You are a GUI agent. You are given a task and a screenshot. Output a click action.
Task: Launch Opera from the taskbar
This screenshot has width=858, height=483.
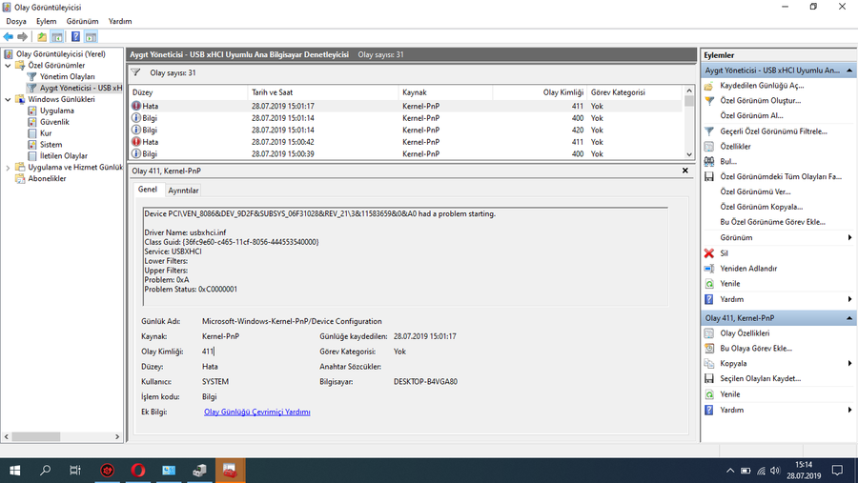[138, 471]
